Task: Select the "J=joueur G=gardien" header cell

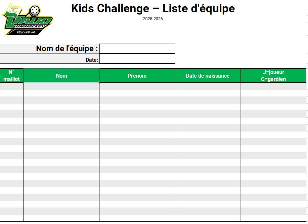Action: click(x=273, y=76)
